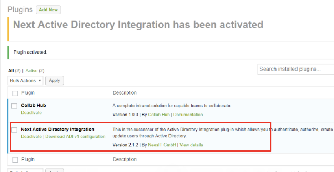334x172 pixels.
Task: Open the Bulk Actions dropdown
Action: point(25,81)
